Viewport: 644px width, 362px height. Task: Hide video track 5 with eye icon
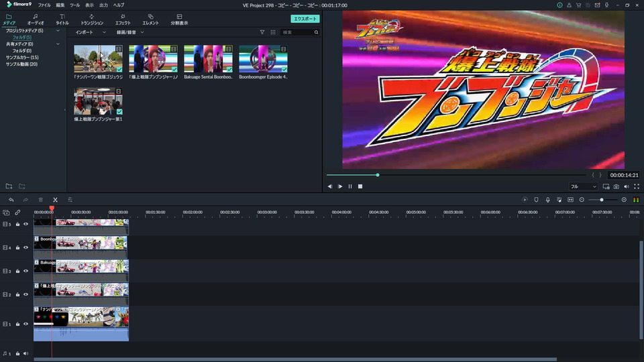pyautogui.click(x=26, y=224)
